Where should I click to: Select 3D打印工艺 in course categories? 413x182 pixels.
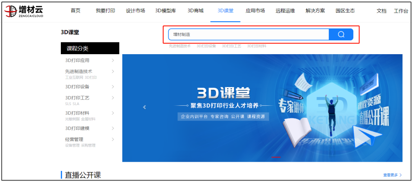[77, 98]
